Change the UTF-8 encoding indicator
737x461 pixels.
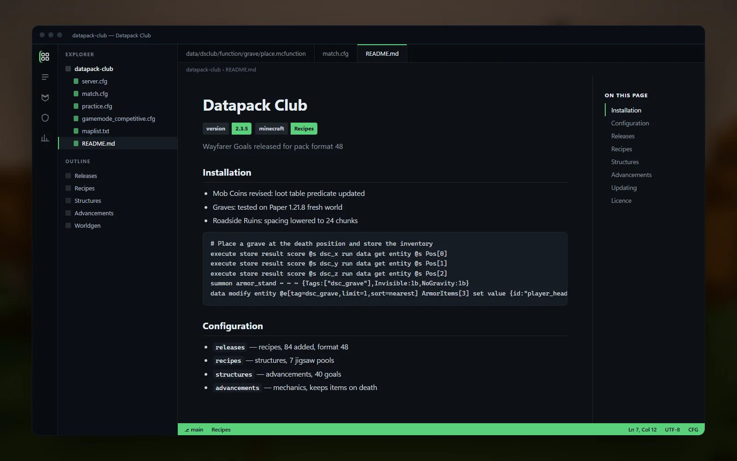(672, 430)
